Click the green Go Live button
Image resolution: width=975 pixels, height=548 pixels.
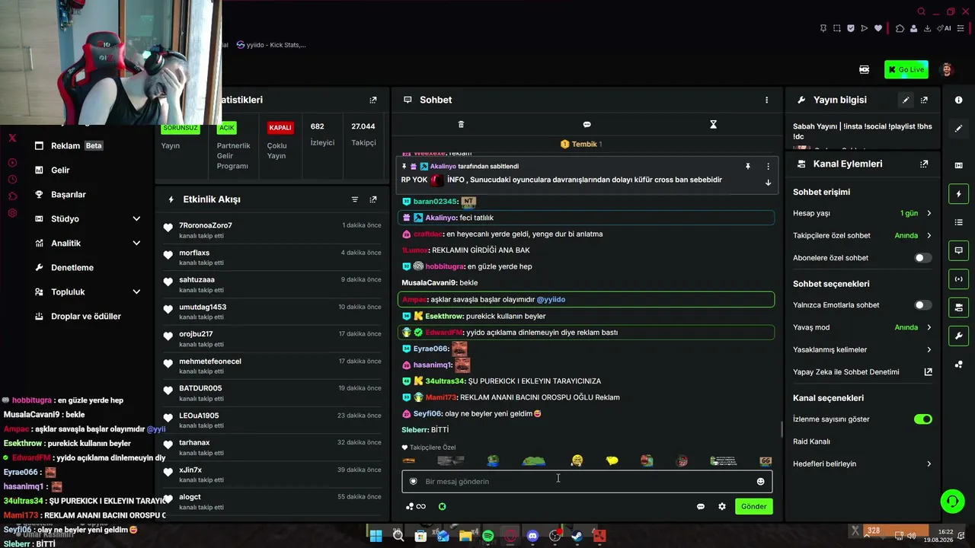coord(906,69)
